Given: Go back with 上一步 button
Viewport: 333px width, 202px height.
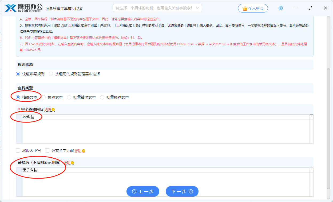Looking at the screenshot, I should (143, 191).
